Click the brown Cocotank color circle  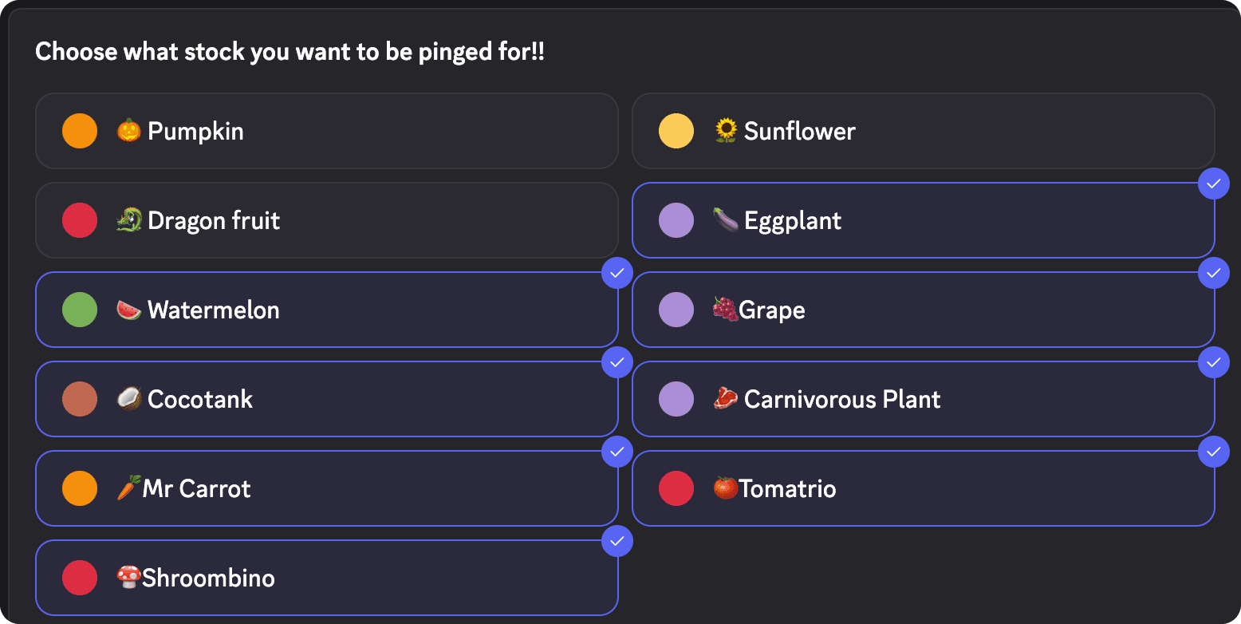point(80,399)
